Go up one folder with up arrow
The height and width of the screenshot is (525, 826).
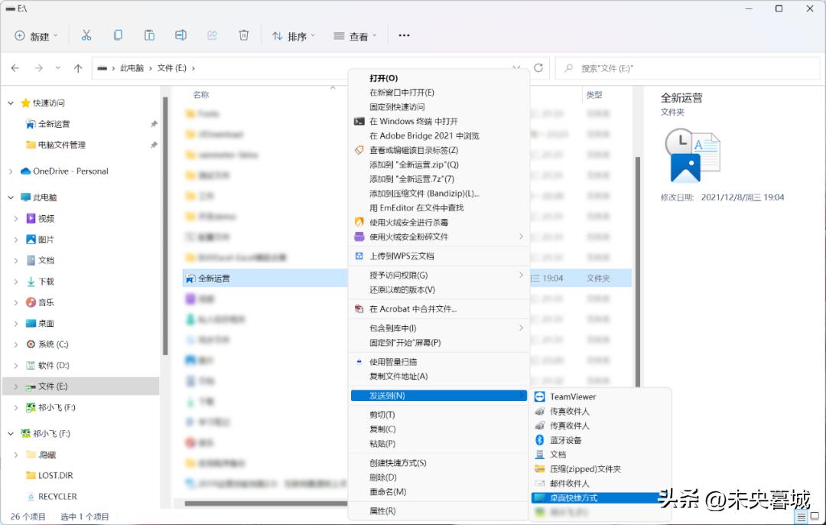pyautogui.click(x=77, y=68)
